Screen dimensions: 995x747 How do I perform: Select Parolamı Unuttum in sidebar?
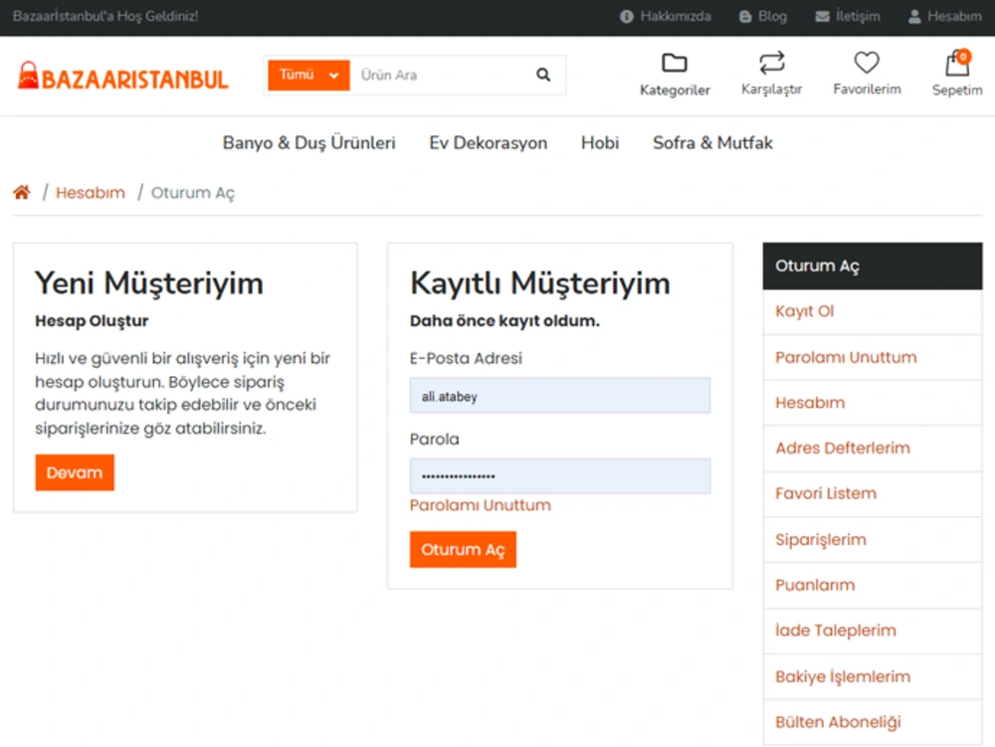coord(872,357)
